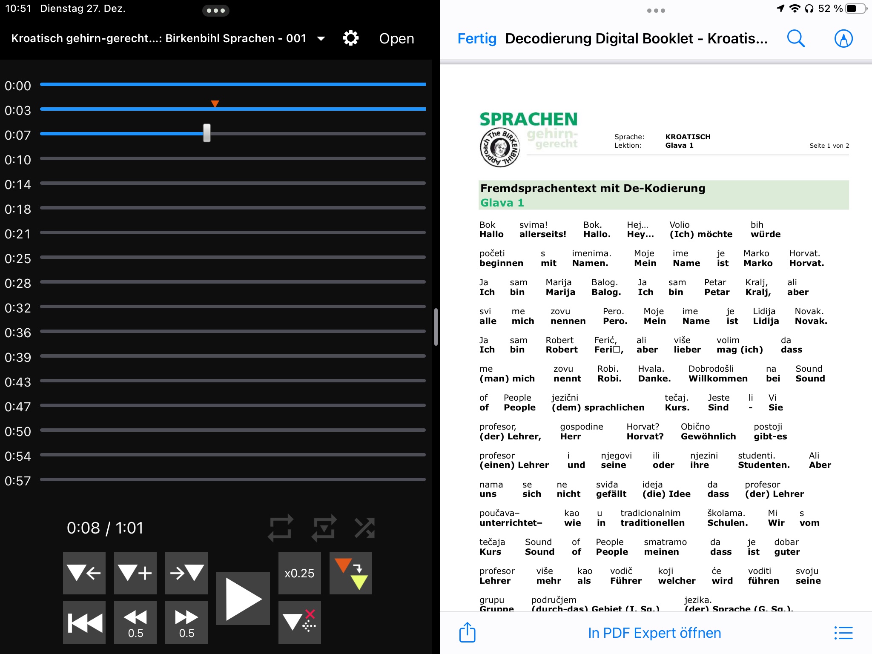Tap In PDF Expert öffnen link
The image size is (872, 654).
pos(654,633)
